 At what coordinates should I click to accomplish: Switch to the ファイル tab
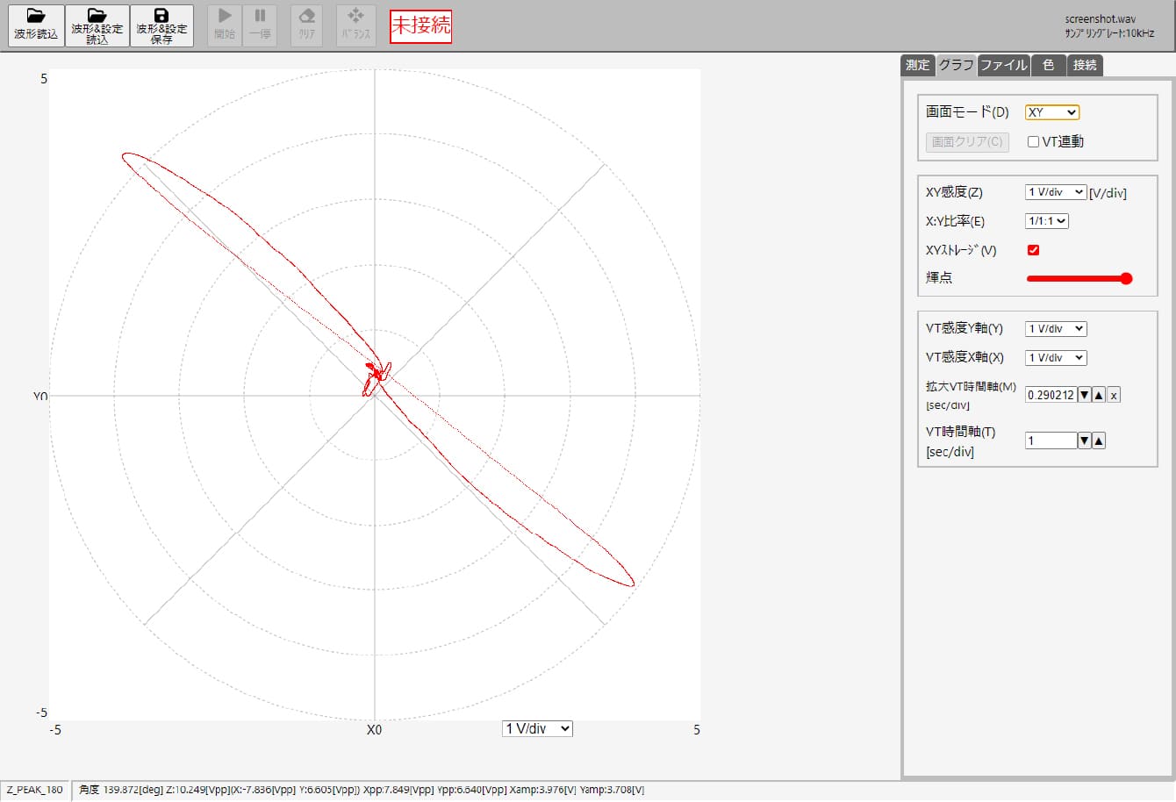click(1004, 65)
